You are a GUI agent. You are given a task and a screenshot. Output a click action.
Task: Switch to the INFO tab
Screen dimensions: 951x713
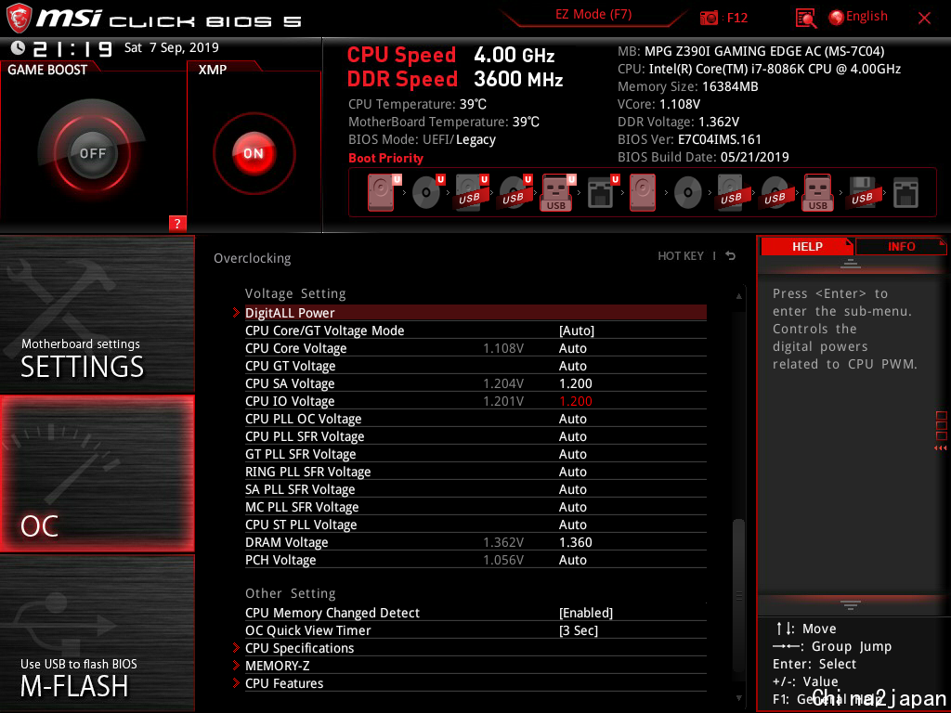pyautogui.click(x=901, y=247)
